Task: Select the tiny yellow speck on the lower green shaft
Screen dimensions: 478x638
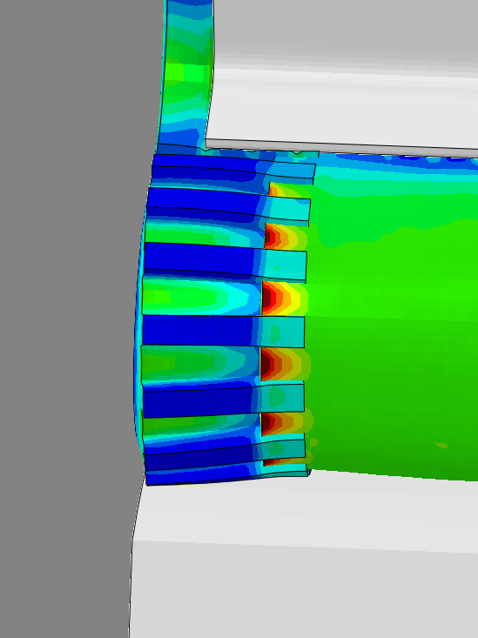Action: [441, 445]
